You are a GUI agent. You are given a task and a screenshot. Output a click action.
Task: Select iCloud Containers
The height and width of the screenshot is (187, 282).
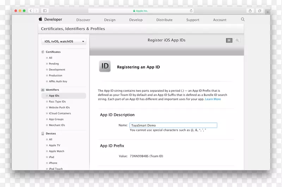tap(60, 113)
